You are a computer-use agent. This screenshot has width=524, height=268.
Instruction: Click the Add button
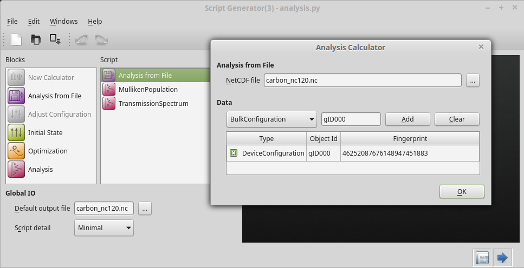407,119
